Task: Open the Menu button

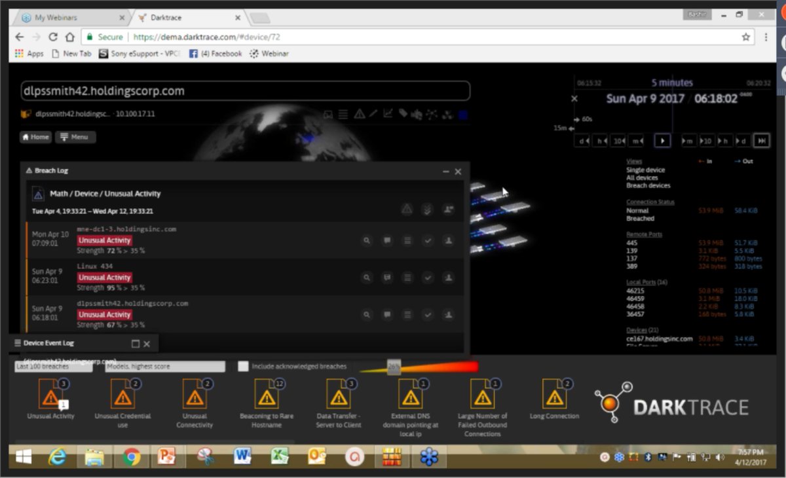Action: (x=75, y=137)
